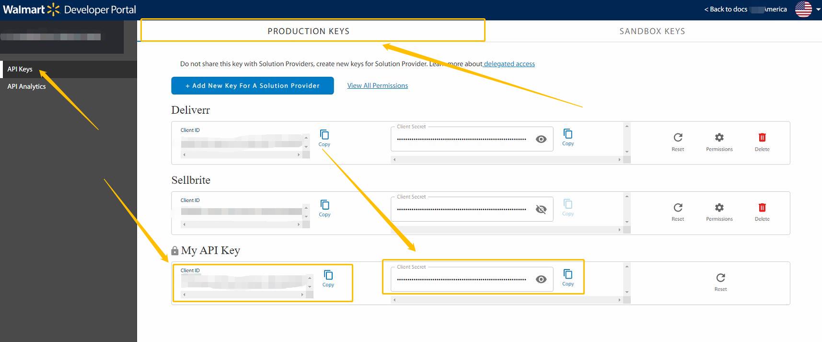
Task: Copy the Sellbrite Client ID
Action: tap(324, 208)
